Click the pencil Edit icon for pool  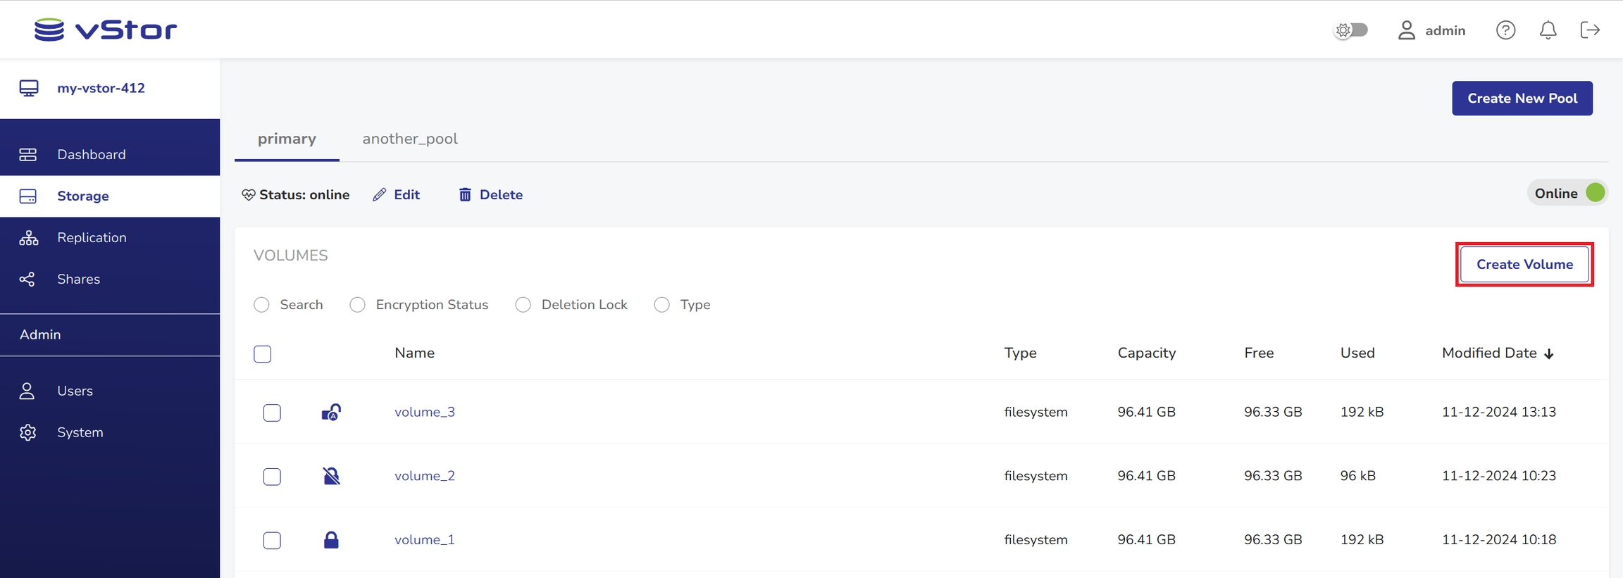[380, 195]
